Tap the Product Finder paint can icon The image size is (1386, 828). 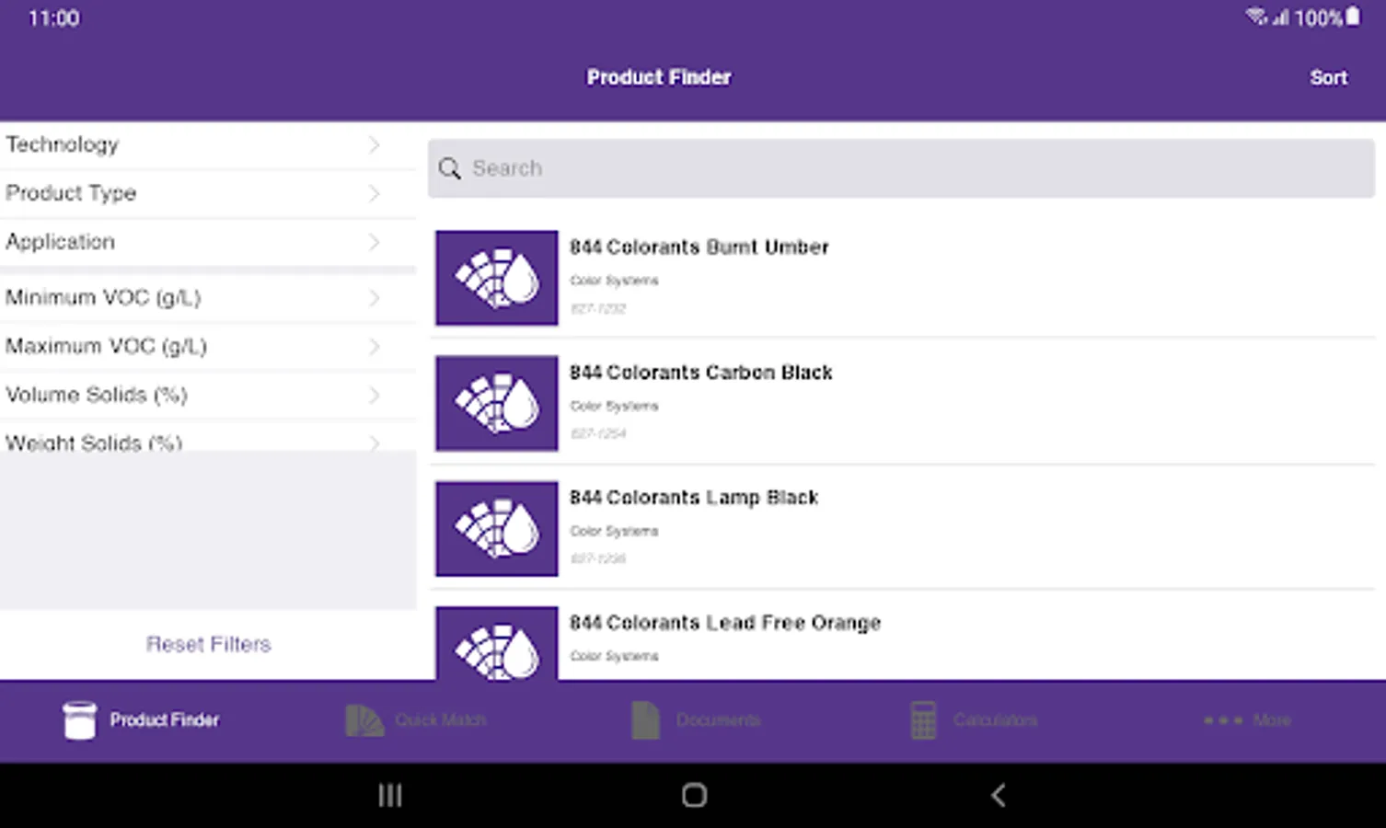79,720
